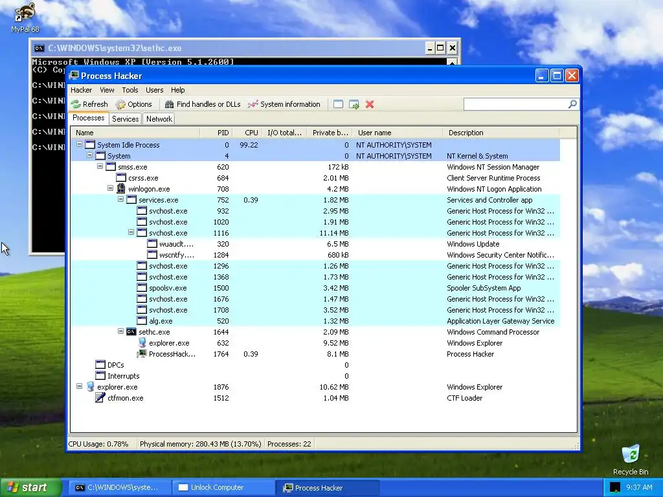The width and height of the screenshot is (663, 497).
Task: Sort by the PID column header
Action: point(216,133)
